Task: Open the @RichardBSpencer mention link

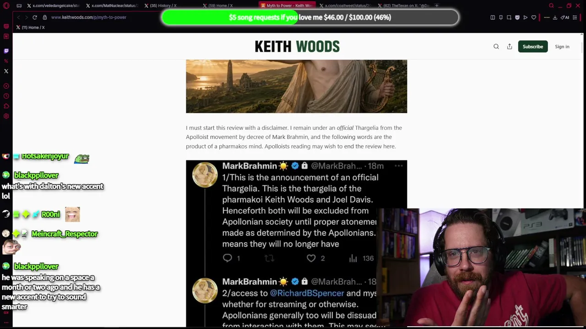Action: click(307, 293)
